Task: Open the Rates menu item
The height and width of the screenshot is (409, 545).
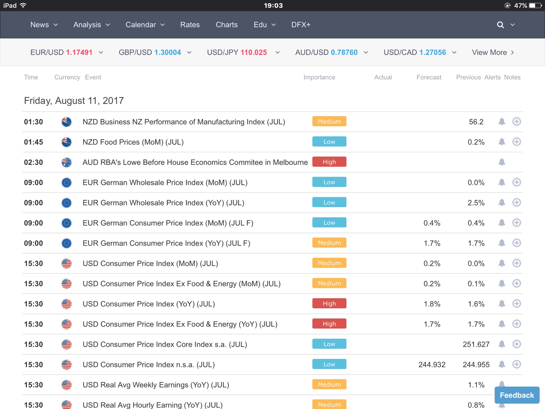Action: [x=190, y=25]
